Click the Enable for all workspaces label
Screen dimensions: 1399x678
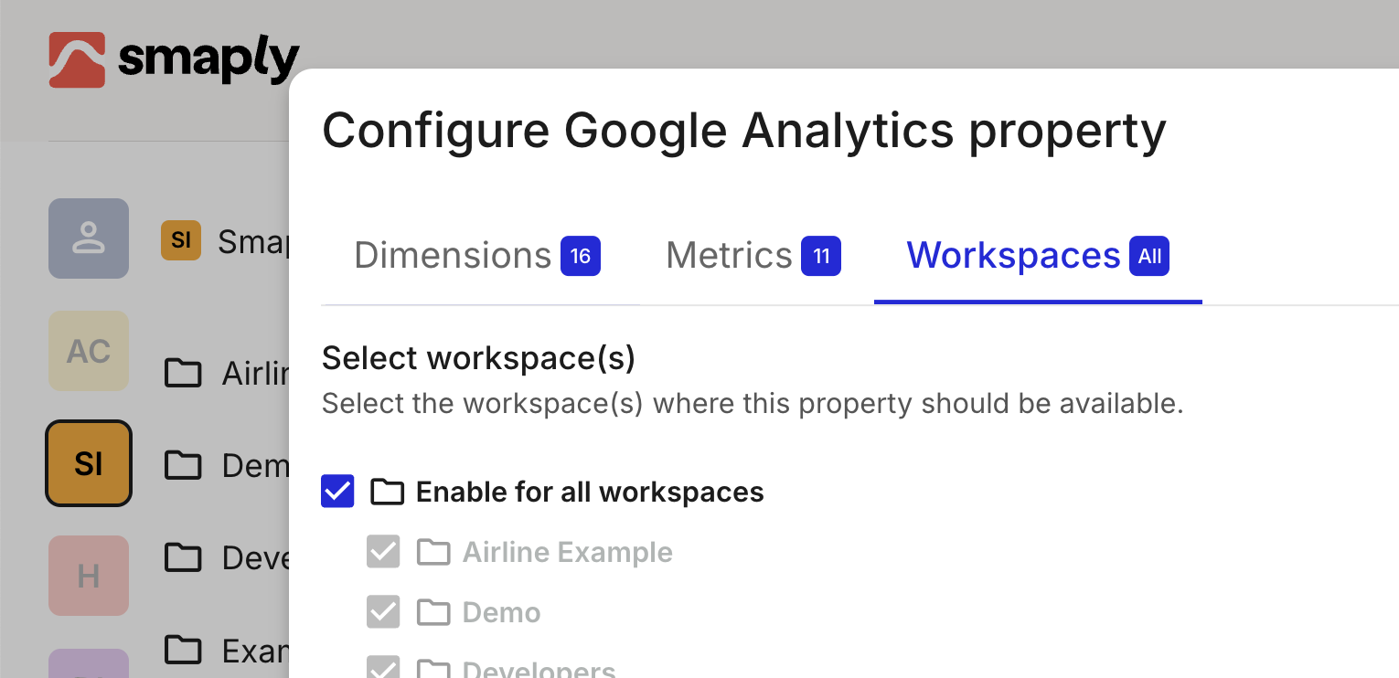click(590, 493)
